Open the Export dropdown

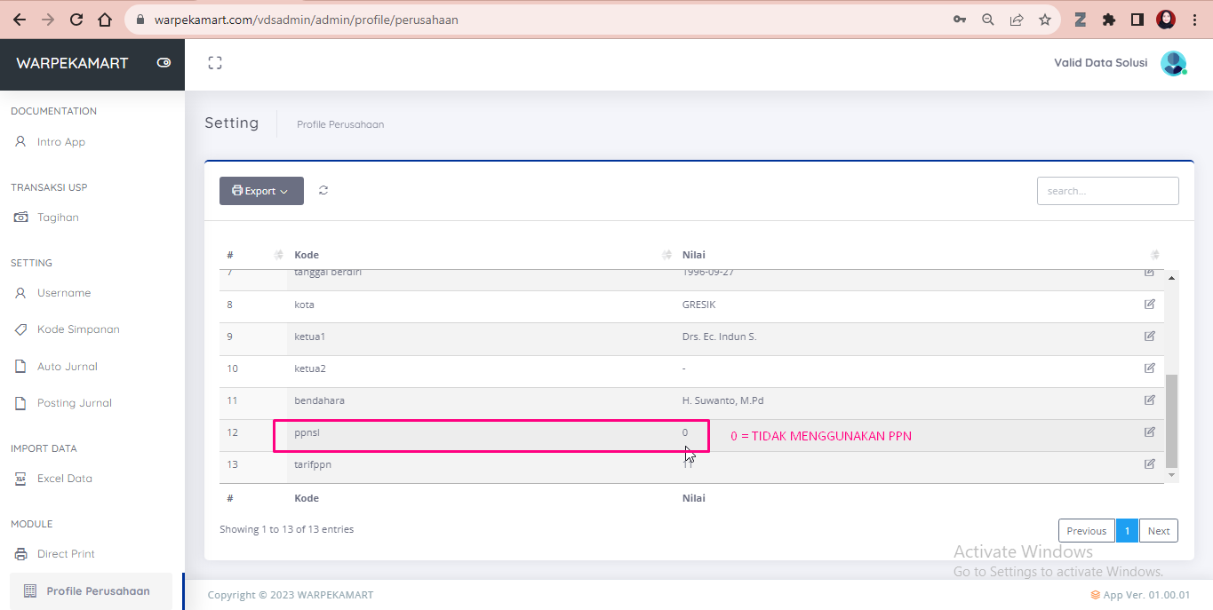[x=261, y=191]
